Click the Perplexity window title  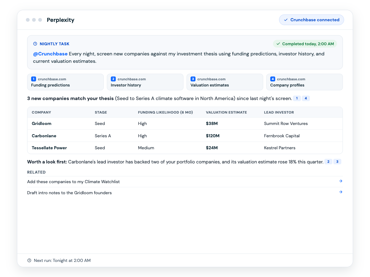(x=60, y=20)
